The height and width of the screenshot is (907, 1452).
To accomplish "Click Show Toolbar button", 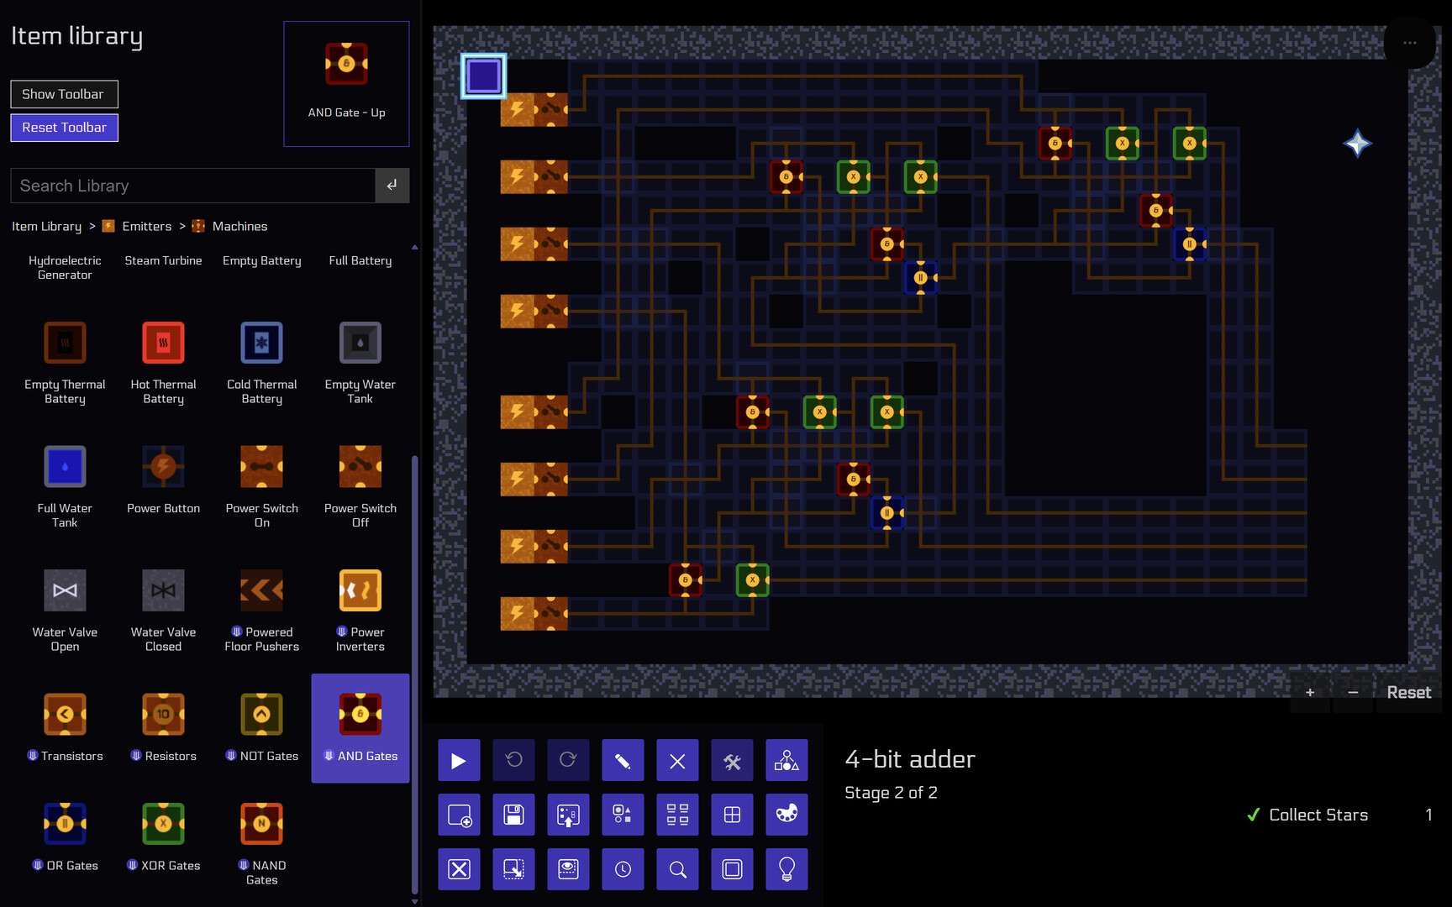I will pos(64,94).
